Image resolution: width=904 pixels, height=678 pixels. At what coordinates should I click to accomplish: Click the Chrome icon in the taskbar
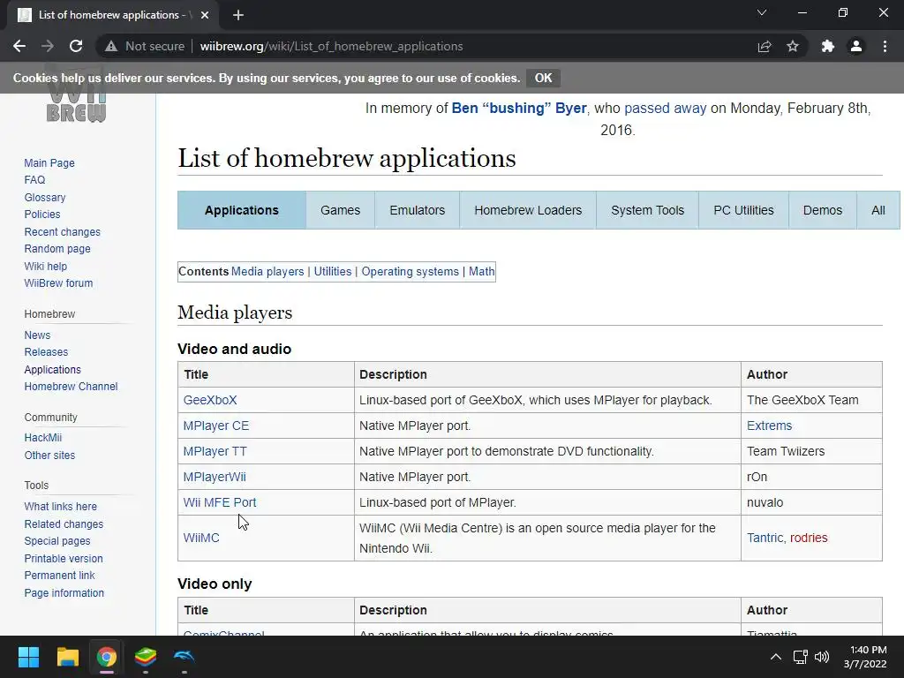107,657
